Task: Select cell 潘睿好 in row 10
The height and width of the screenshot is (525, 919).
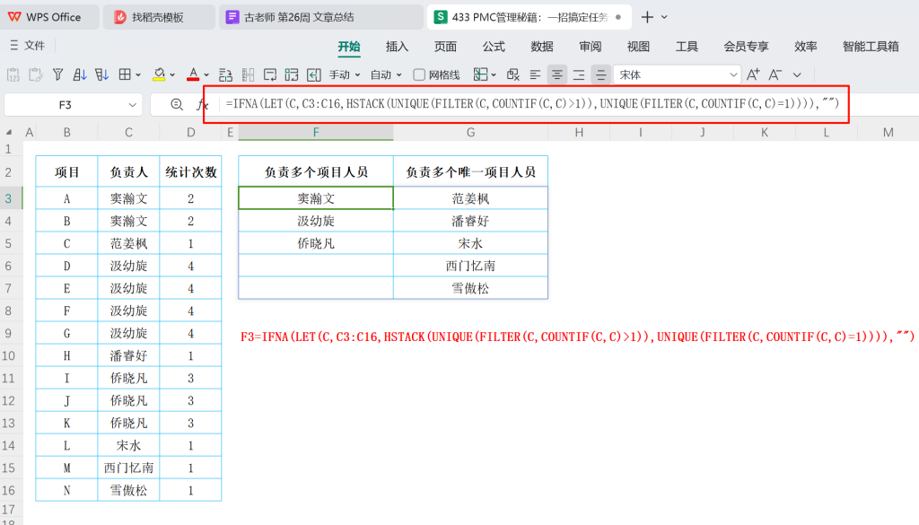Action: coord(128,355)
